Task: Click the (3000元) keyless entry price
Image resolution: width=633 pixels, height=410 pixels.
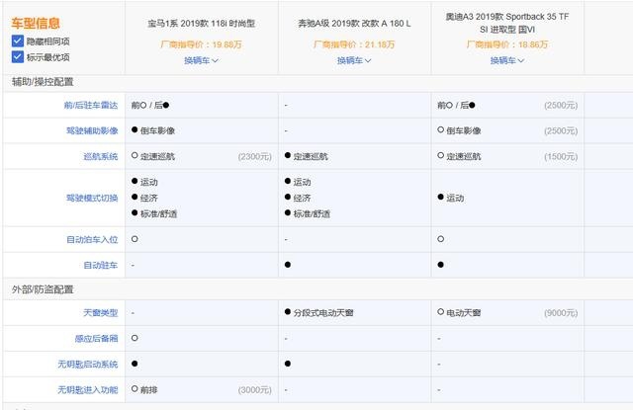Action: pyautogui.click(x=255, y=390)
